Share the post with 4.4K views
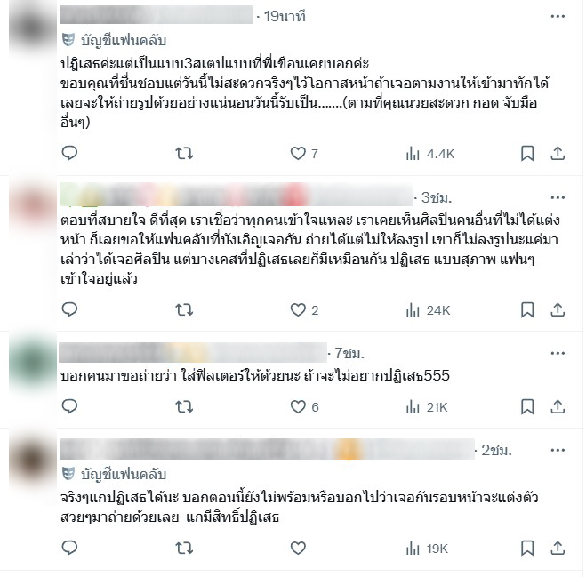The width and height of the screenshot is (586, 577). 558,154
